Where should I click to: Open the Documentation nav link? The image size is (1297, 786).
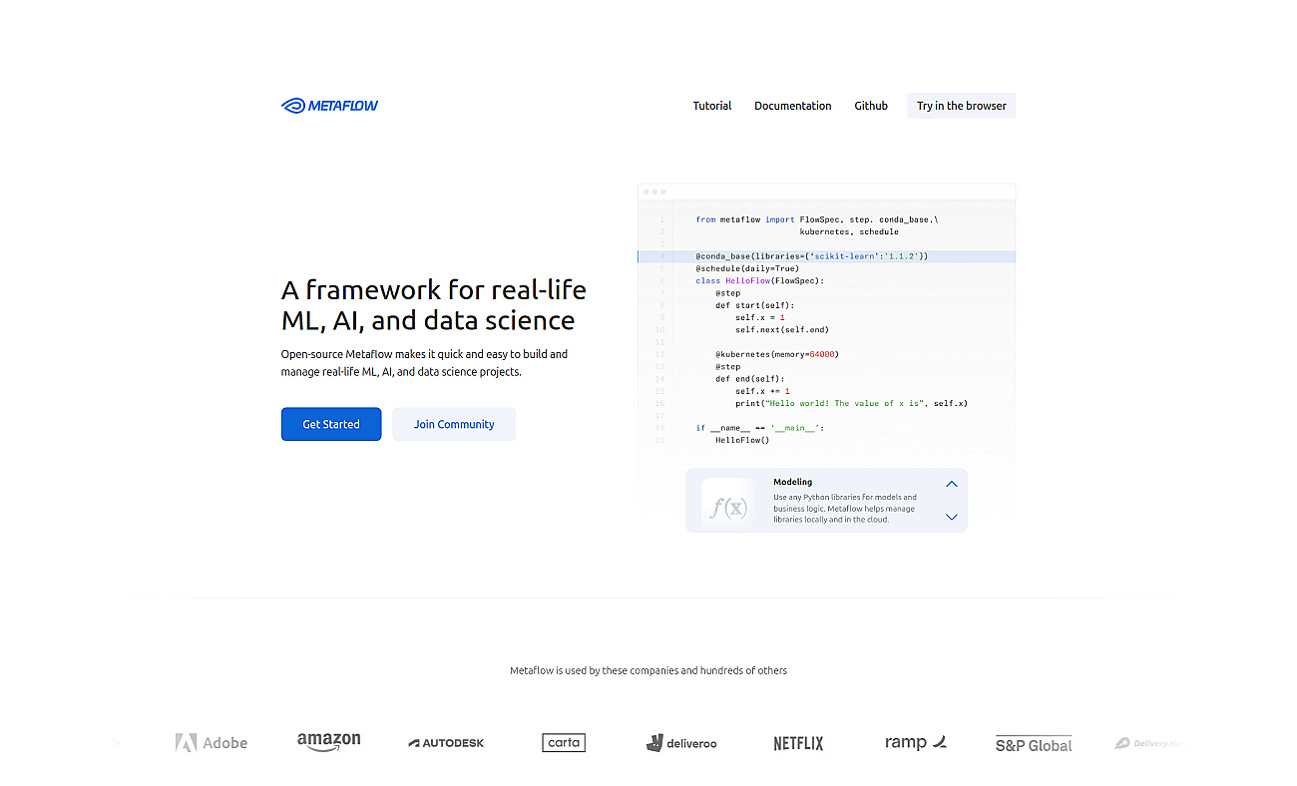tap(792, 106)
